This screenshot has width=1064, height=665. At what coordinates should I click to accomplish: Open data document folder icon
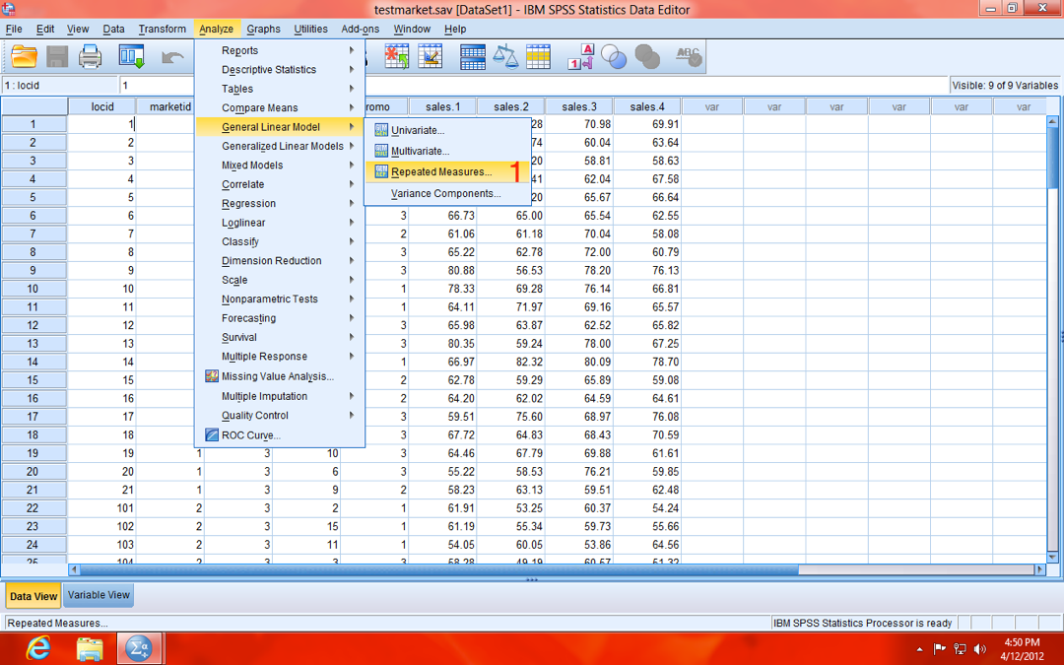coord(24,56)
